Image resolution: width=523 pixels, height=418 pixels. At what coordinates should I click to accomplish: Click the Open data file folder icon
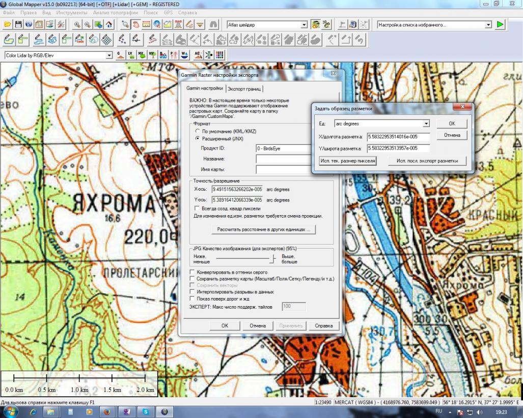pyautogui.click(x=8, y=24)
